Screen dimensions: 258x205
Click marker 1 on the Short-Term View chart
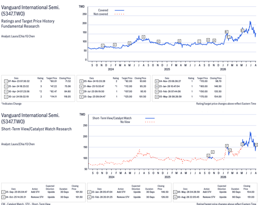point(208,155)
